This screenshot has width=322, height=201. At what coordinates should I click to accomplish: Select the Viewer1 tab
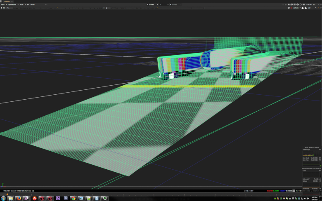coord(7,1)
